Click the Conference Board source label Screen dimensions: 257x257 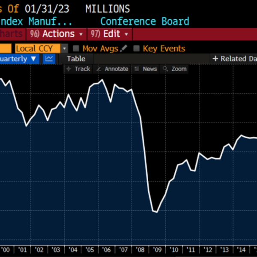click(x=144, y=21)
